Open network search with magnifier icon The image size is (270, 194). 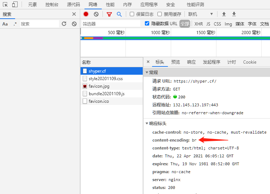pyautogui.click(x=119, y=14)
